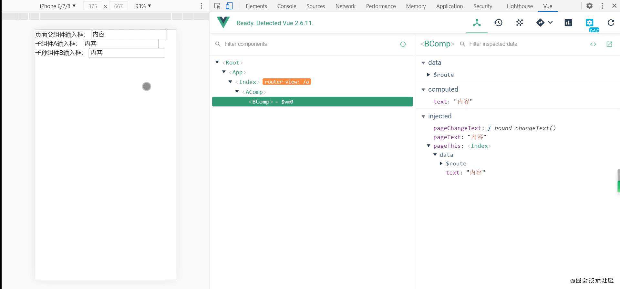The height and width of the screenshot is (289, 620).
Task: Open the Vuex history tab icon
Action: 498,23
